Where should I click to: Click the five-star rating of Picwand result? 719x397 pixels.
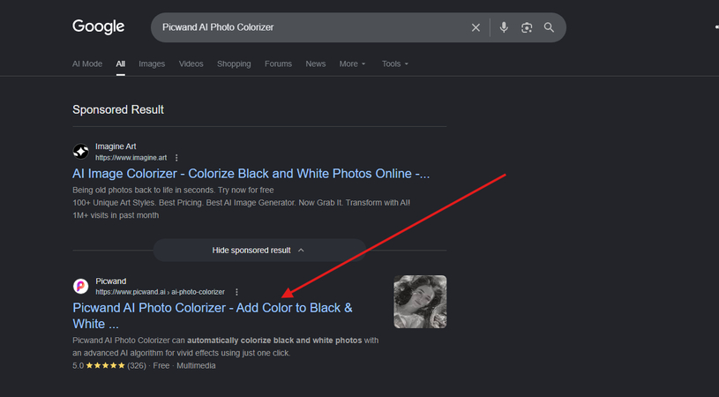105,365
